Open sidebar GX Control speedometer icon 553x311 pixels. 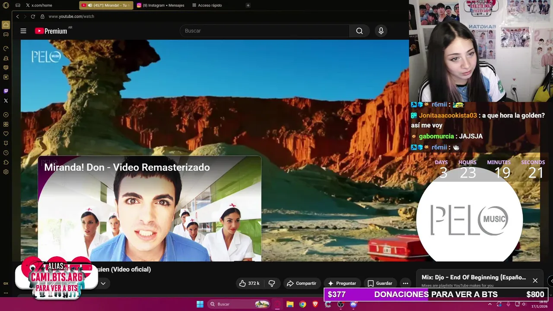pos(6,48)
